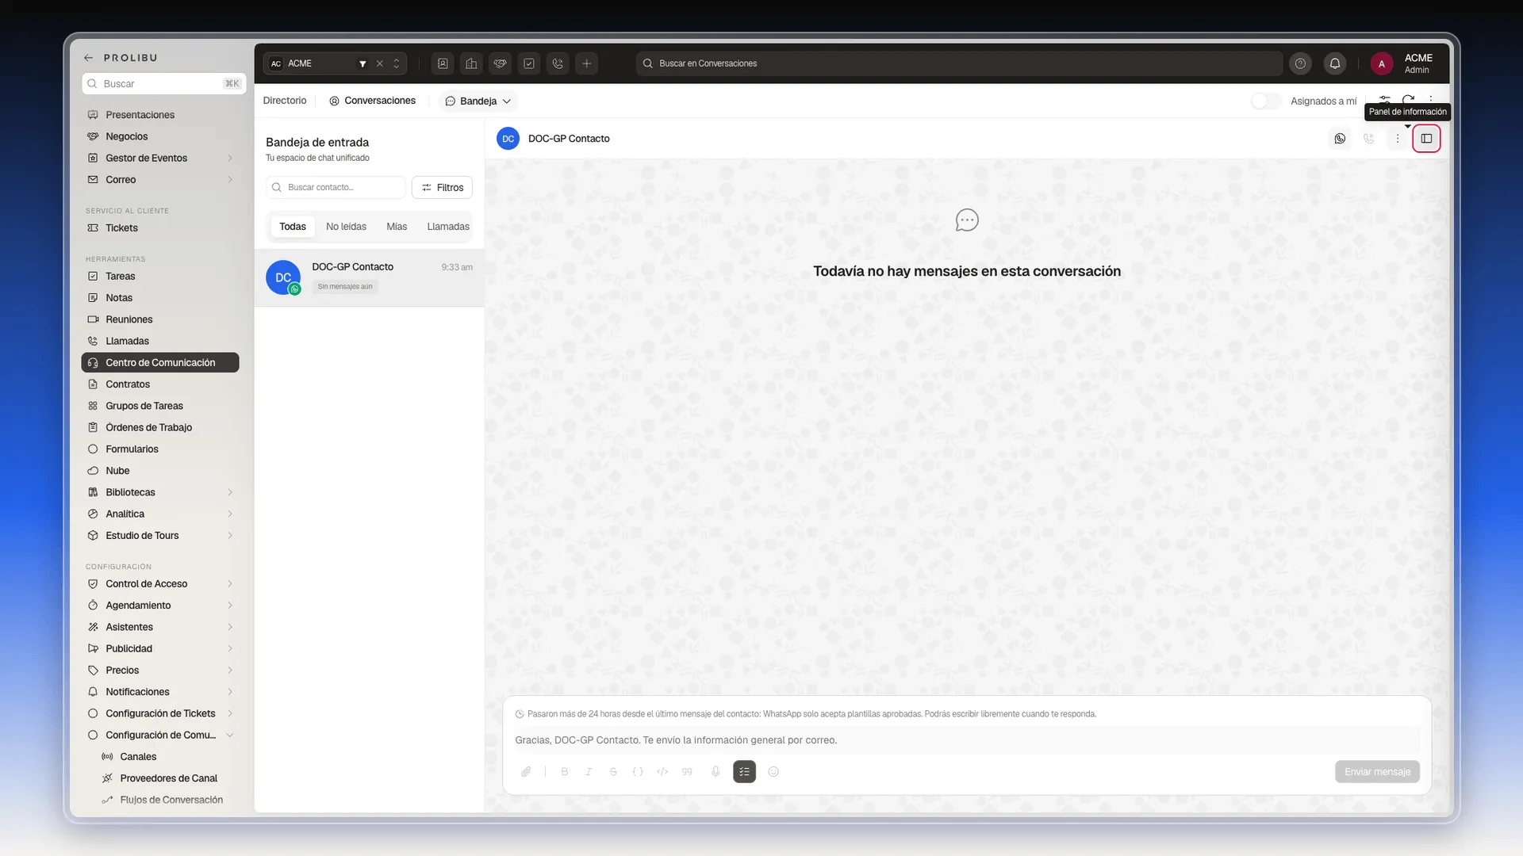Insert code block with code icon
Image resolution: width=1523 pixels, height=856 pixels.
click(x=662, y=771)
